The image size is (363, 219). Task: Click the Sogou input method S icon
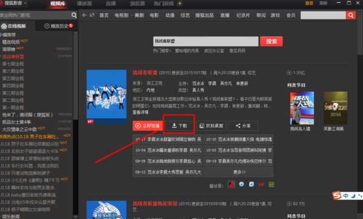[x=337, y=195]
